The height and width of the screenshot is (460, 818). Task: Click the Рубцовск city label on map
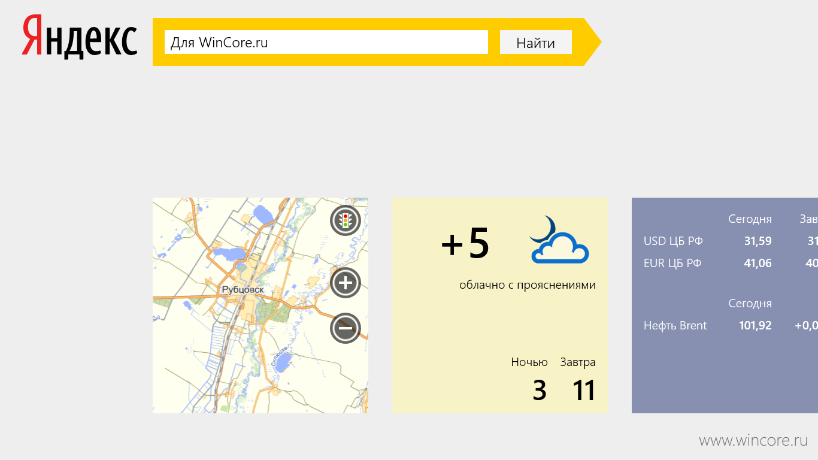click(243, 290)
